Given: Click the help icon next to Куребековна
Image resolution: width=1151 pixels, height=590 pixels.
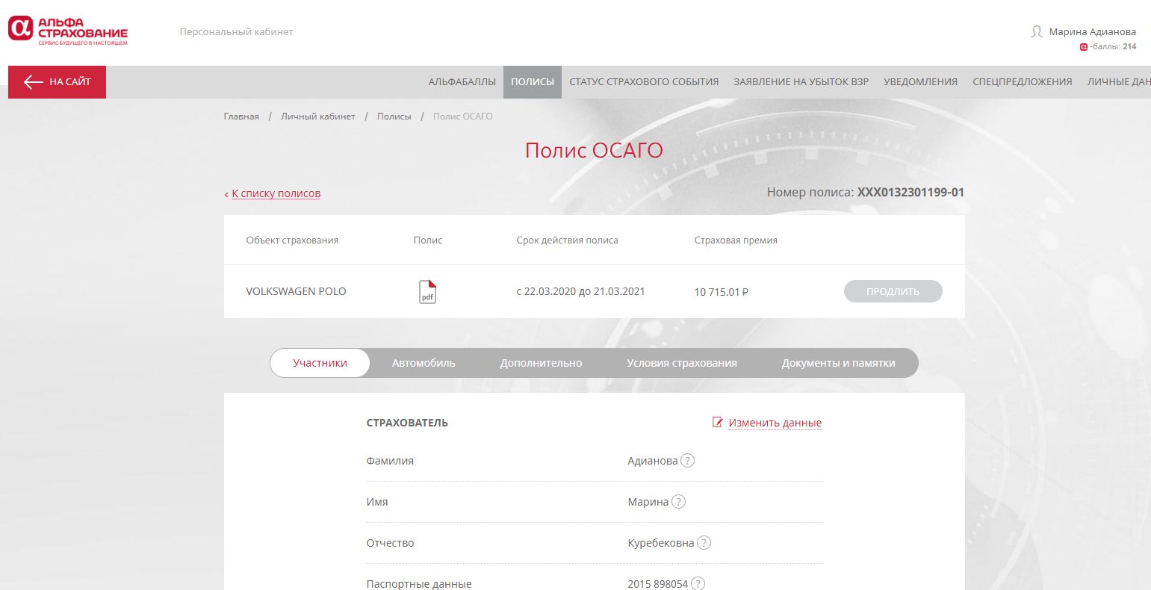Looking at the screenshot, I should point(704,543).
